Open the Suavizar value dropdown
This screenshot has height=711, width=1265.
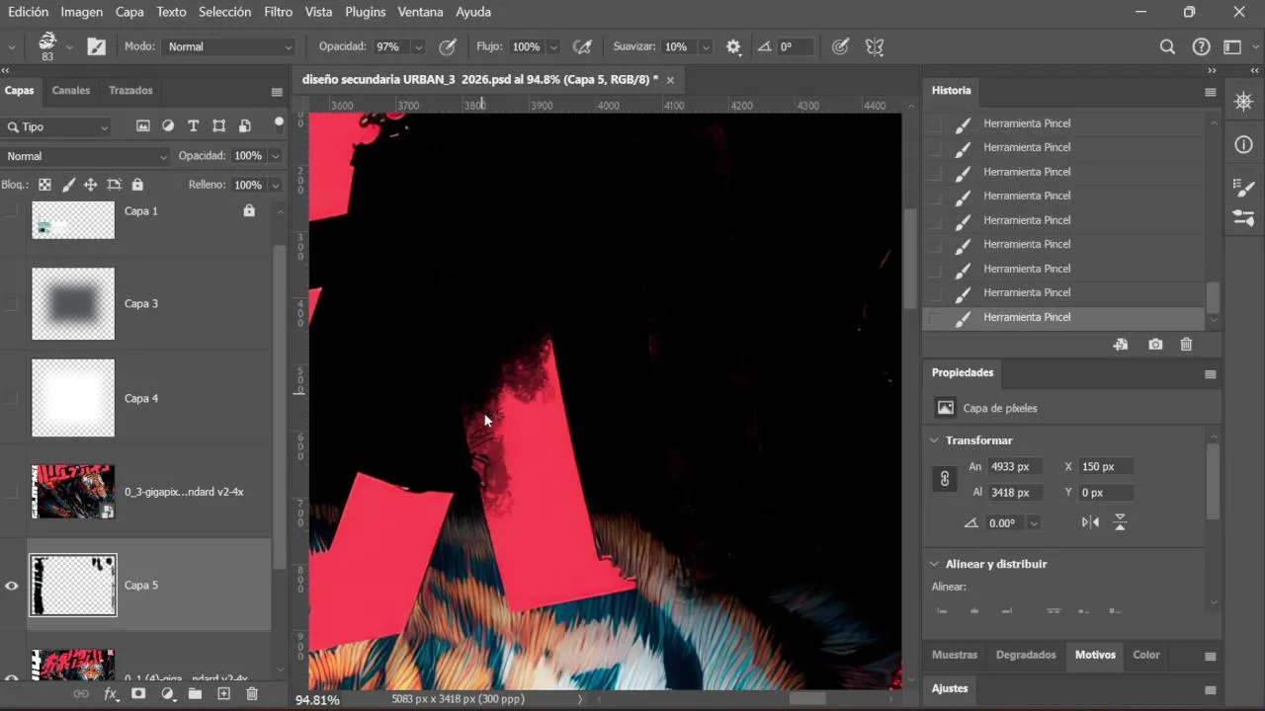point(706,46)
